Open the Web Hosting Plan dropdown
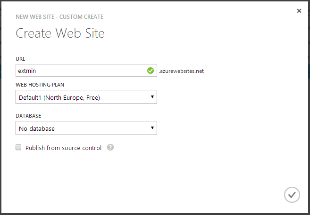 pos(86,97)
